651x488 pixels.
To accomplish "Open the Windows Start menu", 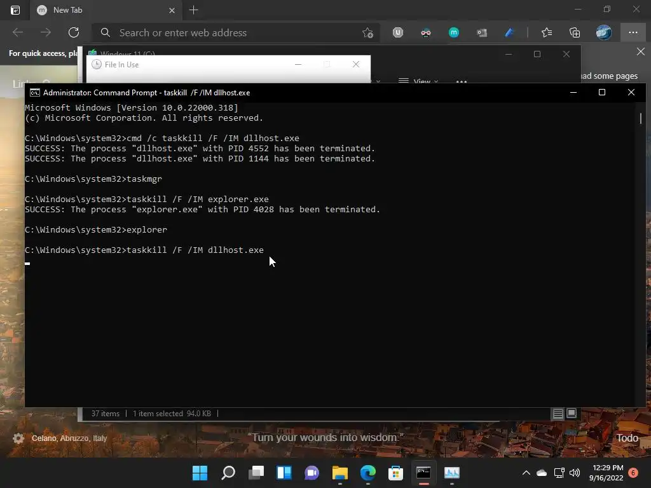I will coord(200,473).
